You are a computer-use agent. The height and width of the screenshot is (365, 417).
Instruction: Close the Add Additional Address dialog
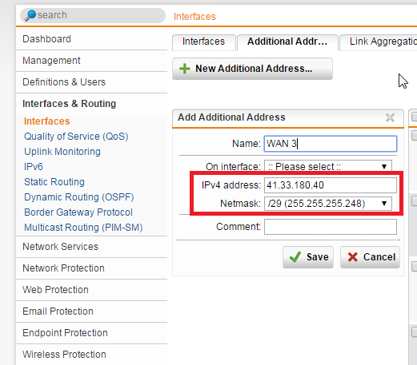(390, 117)
